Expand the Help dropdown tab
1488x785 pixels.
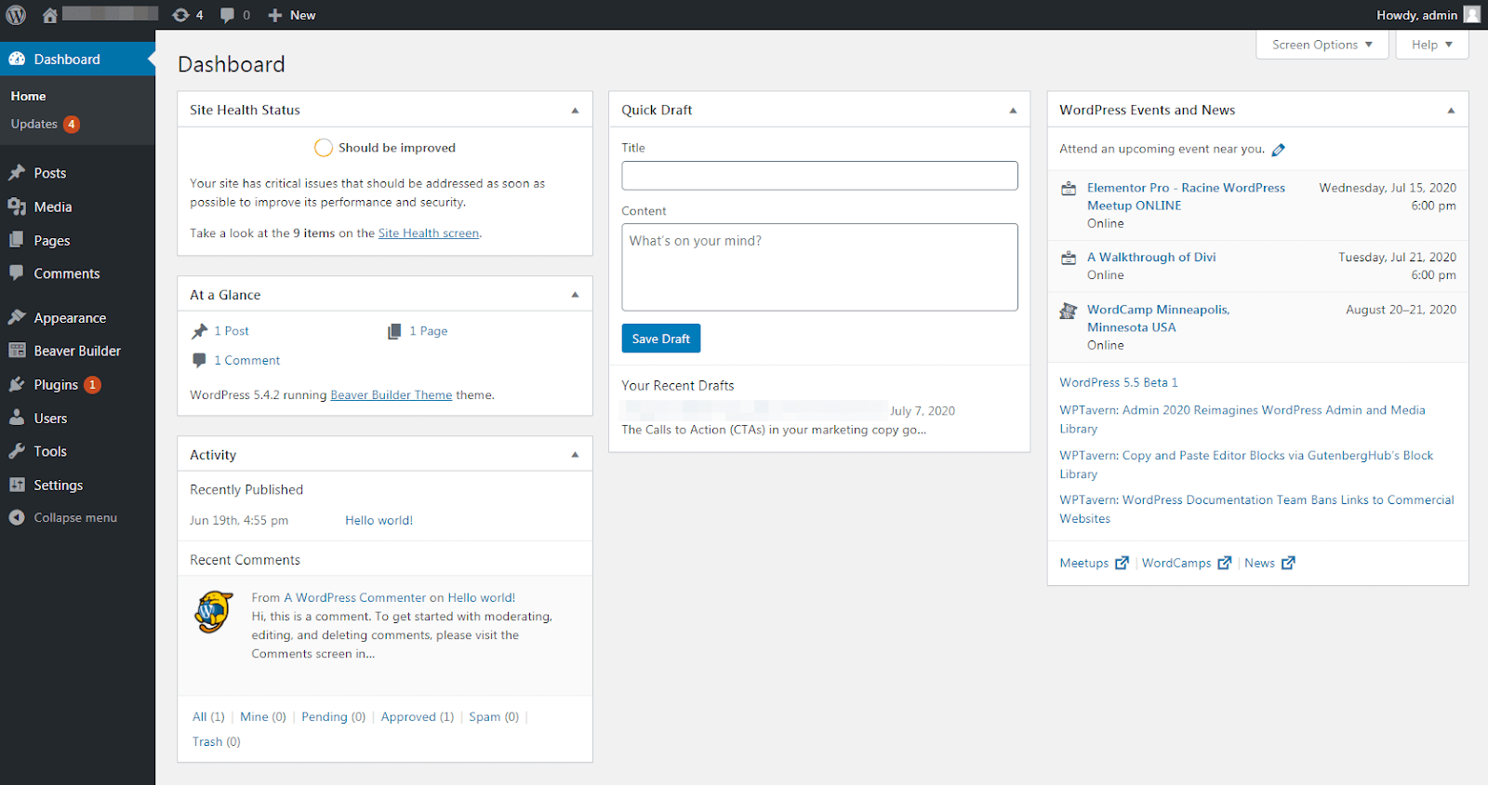point(1431,45)
